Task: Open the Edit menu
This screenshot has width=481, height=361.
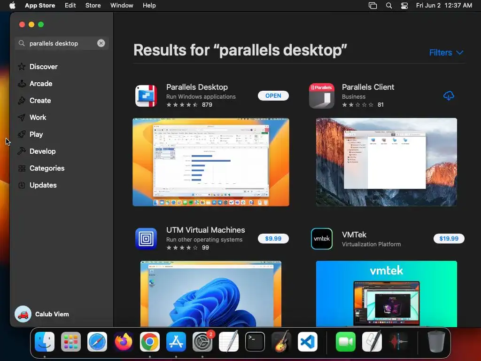Action: click(70, 6)
